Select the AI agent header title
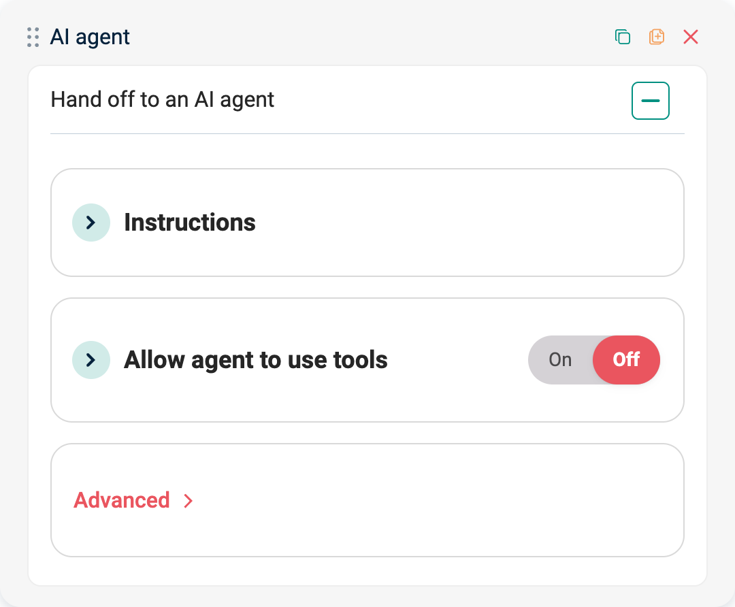The width and height of the screenshot is (735, 607). pyautogui.click(x=89, y=37)
